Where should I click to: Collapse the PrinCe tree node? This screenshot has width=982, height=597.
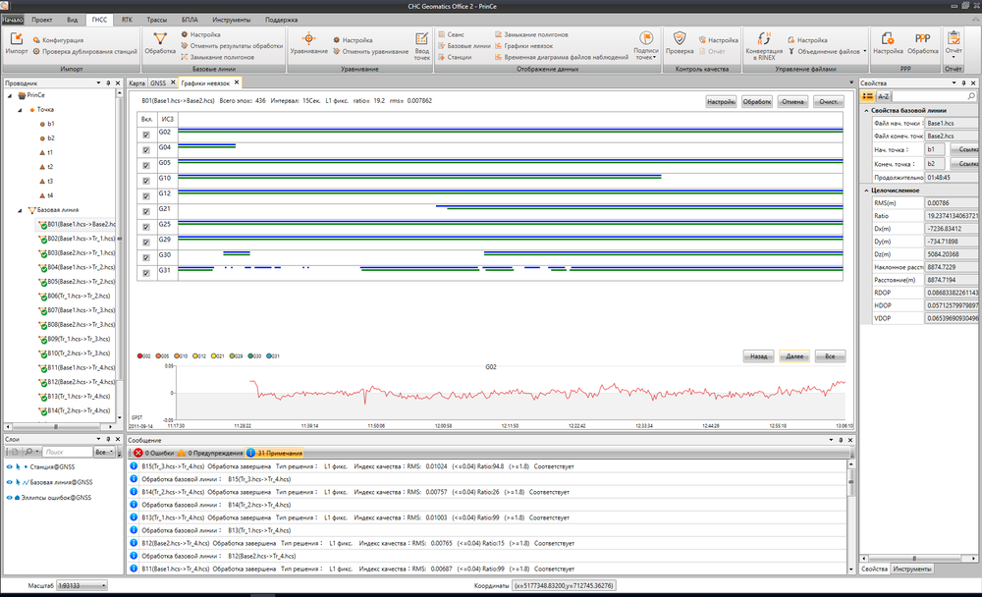[x=10, y=96]
